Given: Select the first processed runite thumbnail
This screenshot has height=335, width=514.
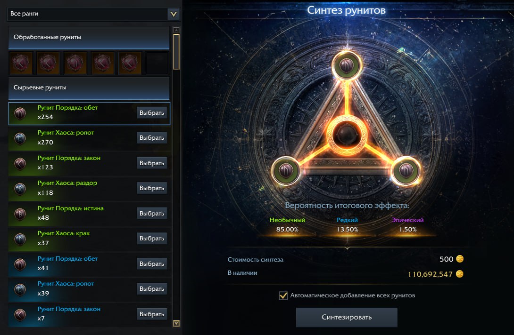Looking at the screenshot, I should [x=20, y=63].
